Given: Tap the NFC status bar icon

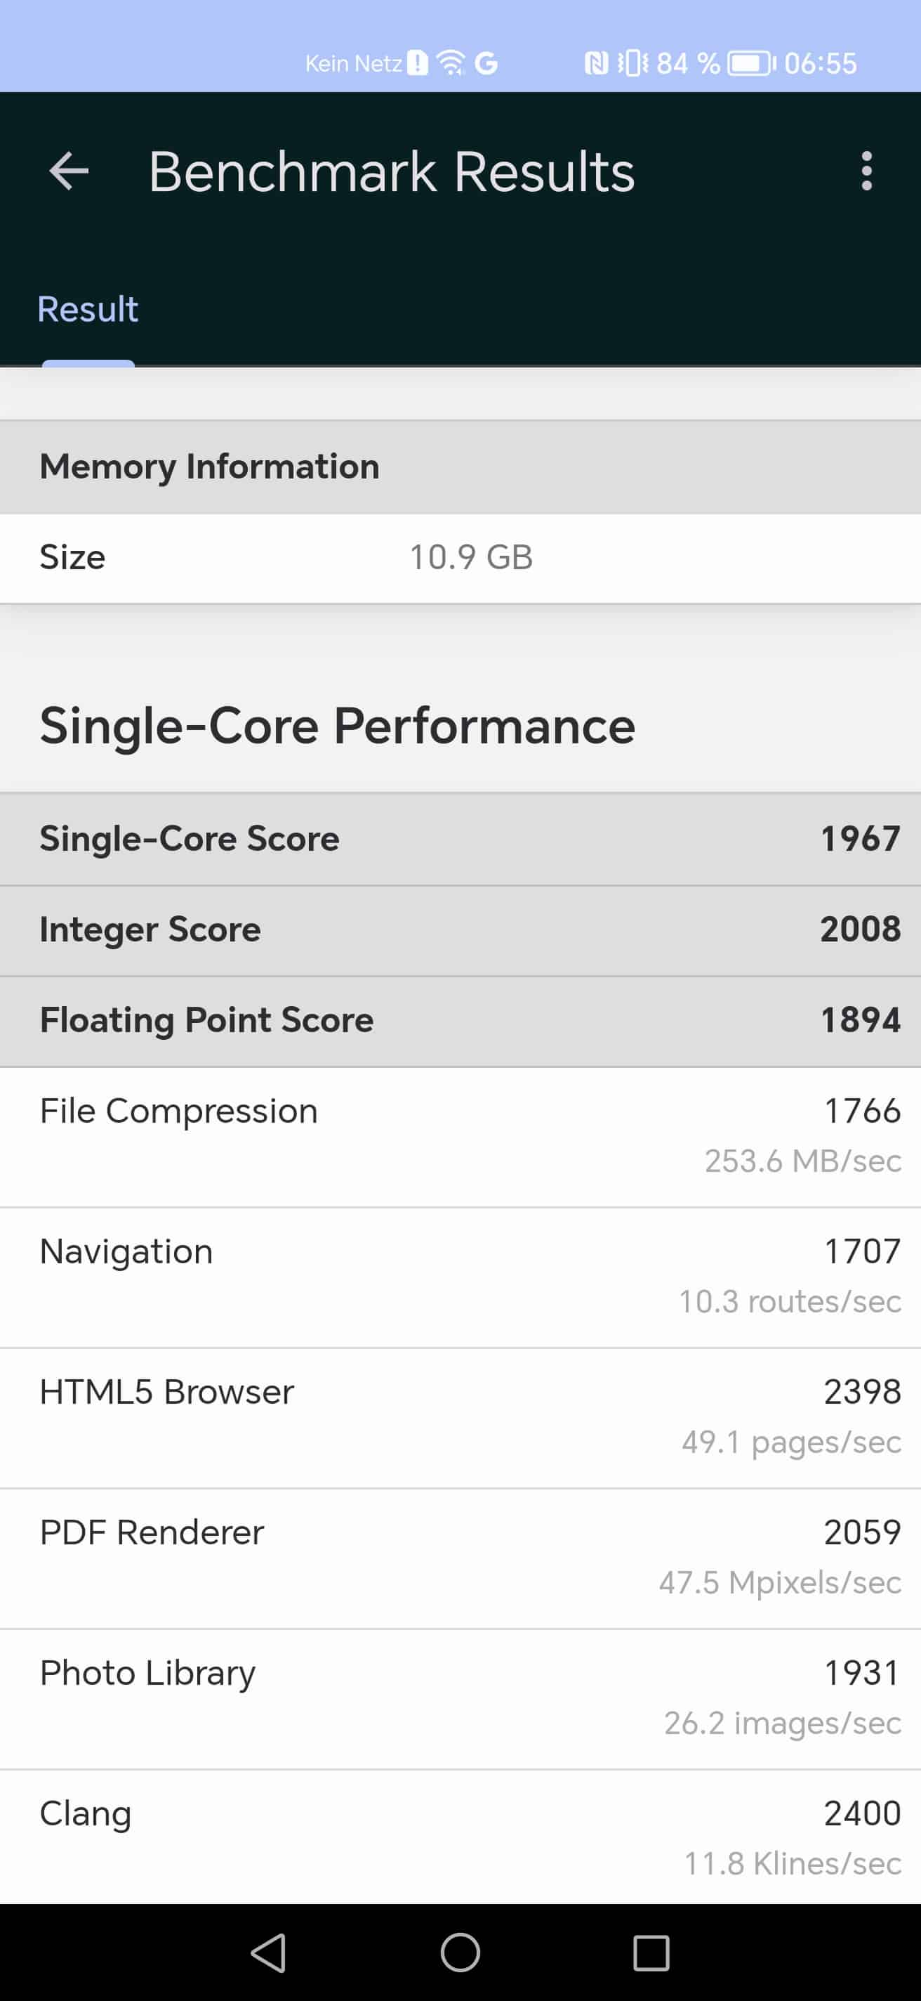Looking at the screenshot, I should click(596, 63).
